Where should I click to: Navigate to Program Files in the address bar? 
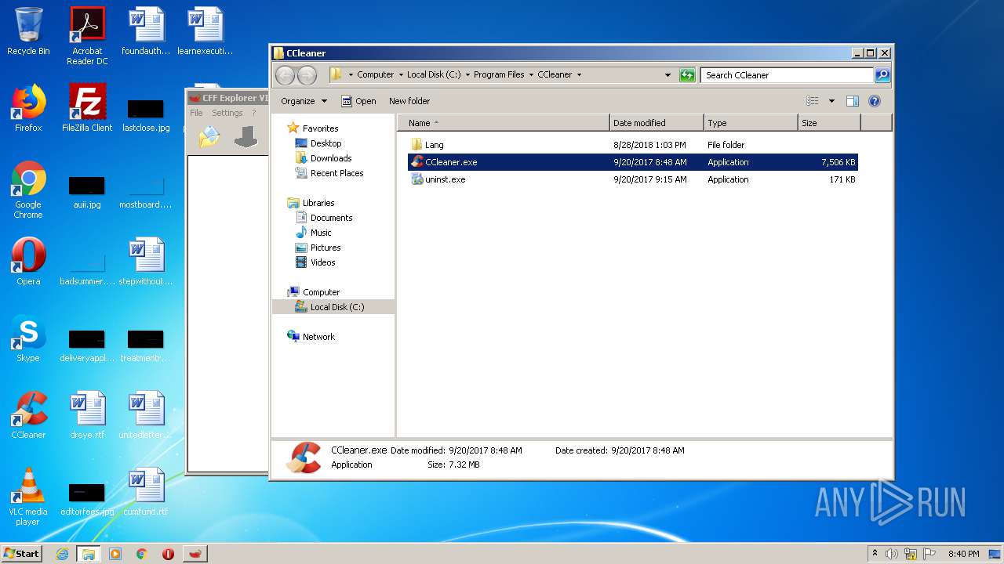499,75
